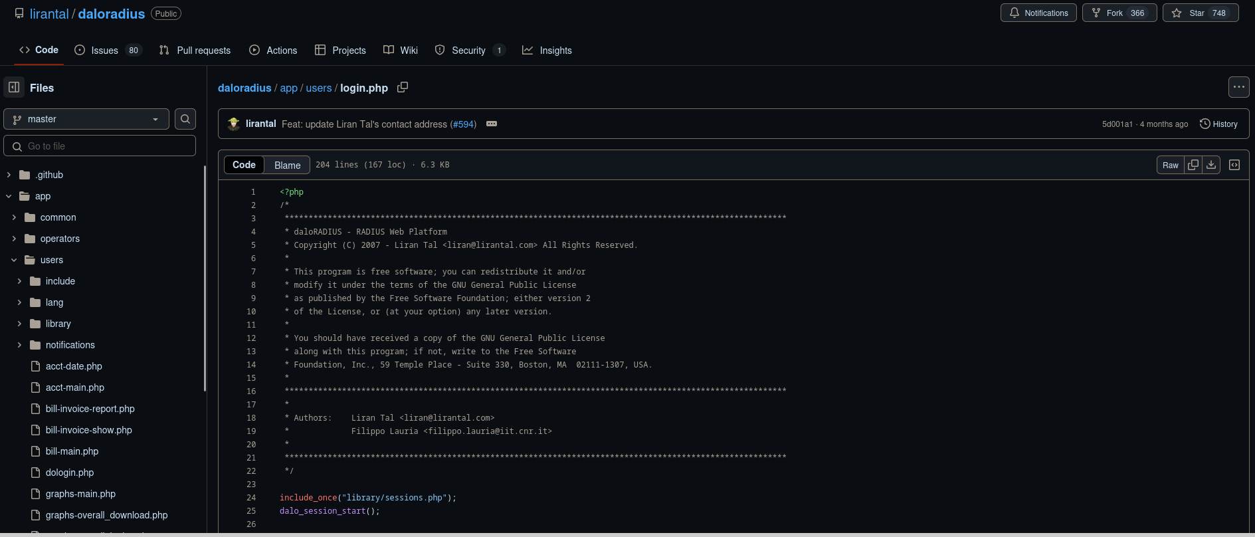
Task: Open graphs-main.php in file tree
Action: (x=80, y=494)
